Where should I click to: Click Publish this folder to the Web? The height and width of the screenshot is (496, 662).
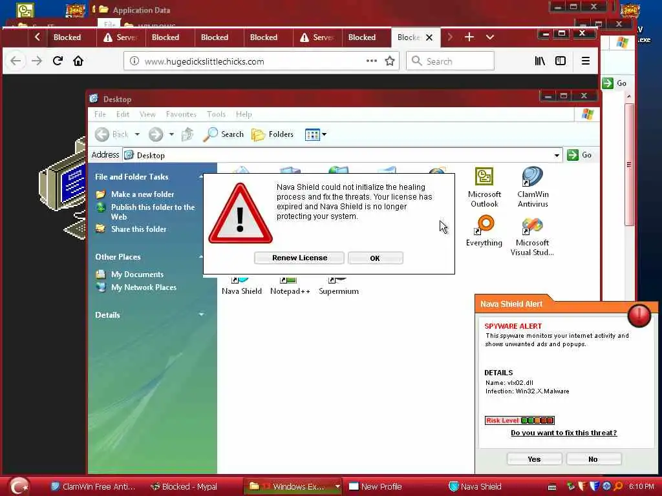point(153,212)
